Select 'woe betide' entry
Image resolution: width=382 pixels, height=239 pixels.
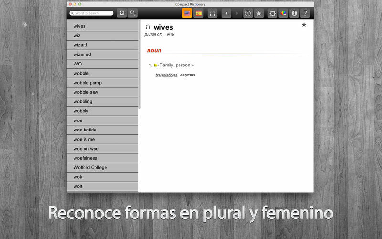tap(103, 130)
